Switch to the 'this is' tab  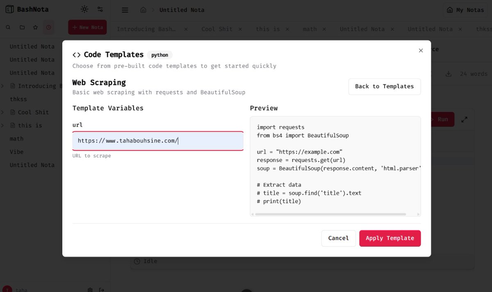tap(268, 29)
